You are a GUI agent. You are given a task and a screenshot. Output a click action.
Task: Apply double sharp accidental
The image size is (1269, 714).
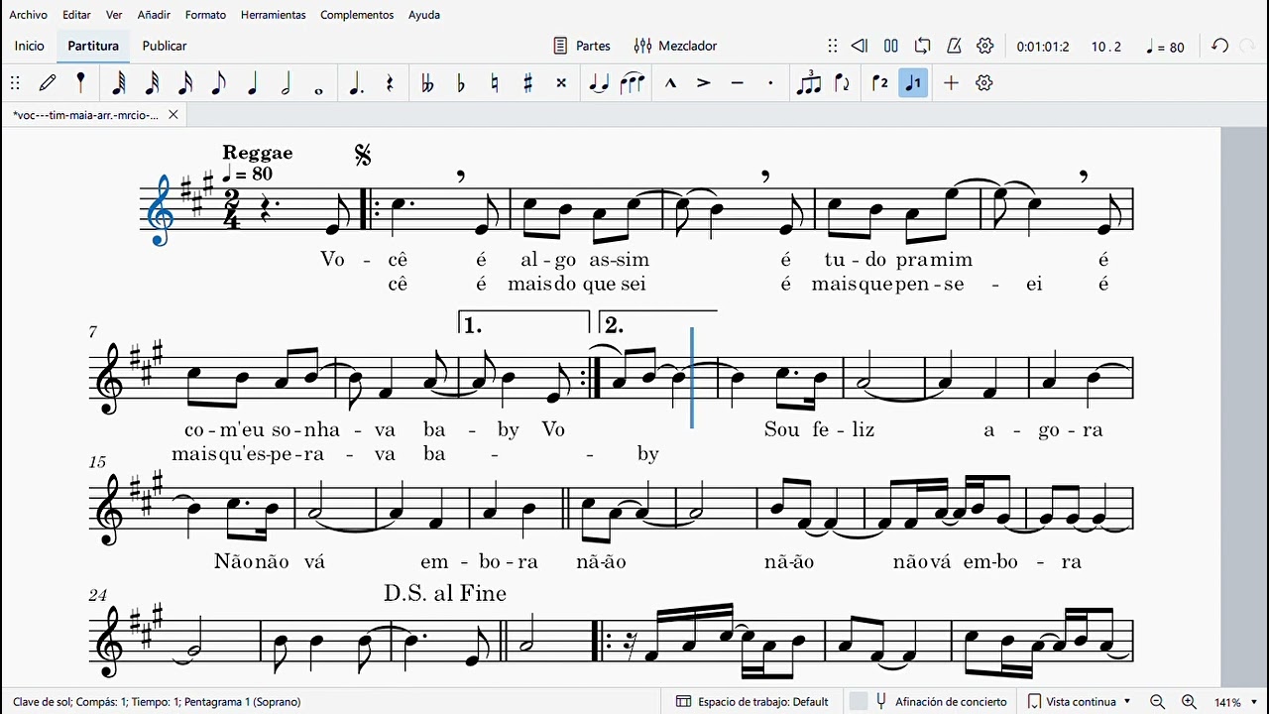click(561, 83)
